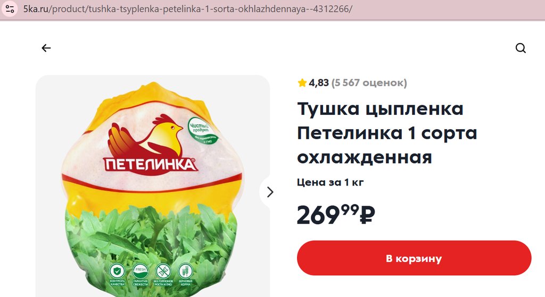Open the 5 567 оценок reviews link
Screen dimensions: 545x297
pyautogui.click(x=369, y=83)
